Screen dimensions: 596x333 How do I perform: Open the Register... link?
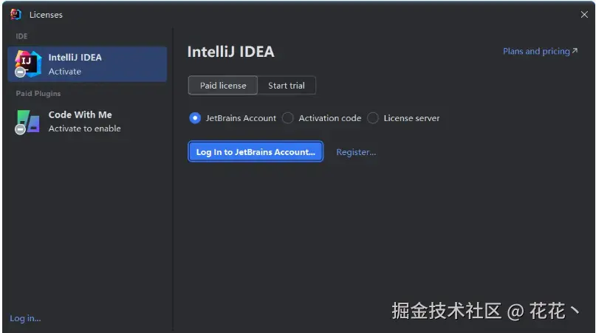point(356,152)
